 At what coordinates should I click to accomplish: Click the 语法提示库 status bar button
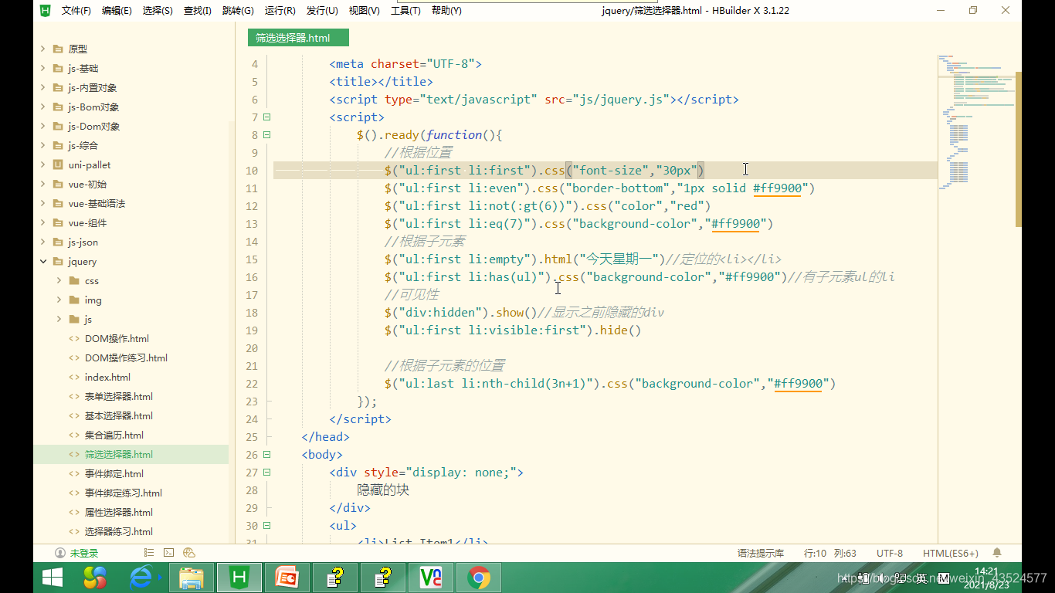(x=761, y=553)
